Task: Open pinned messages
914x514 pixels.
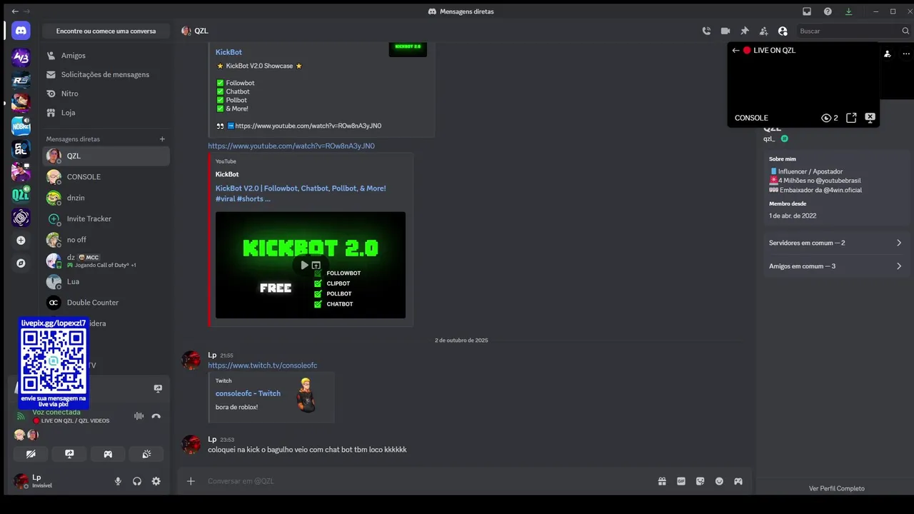Action: (x=745, y=31)
